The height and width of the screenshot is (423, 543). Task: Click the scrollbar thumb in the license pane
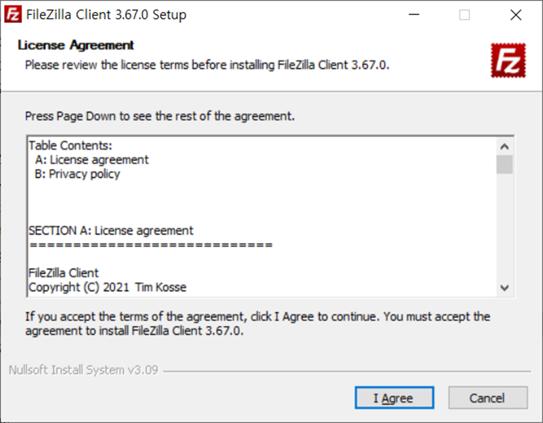coord(504,165)
